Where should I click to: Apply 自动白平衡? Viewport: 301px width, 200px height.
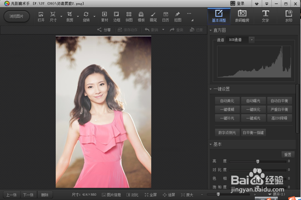point(279,101)
